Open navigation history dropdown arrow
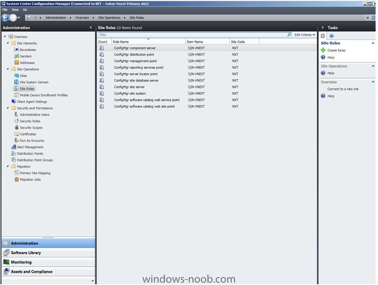The image size is (378, 285). click(x=19, y=18)
